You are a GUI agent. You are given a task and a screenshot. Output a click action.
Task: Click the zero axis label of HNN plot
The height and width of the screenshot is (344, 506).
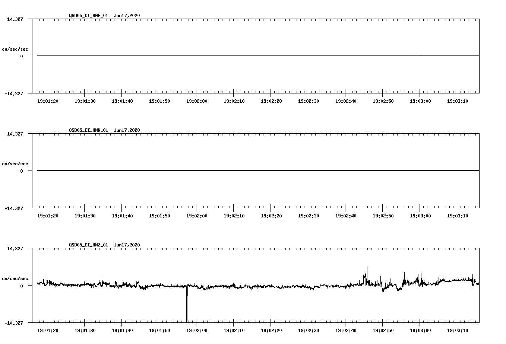[22, 171]
